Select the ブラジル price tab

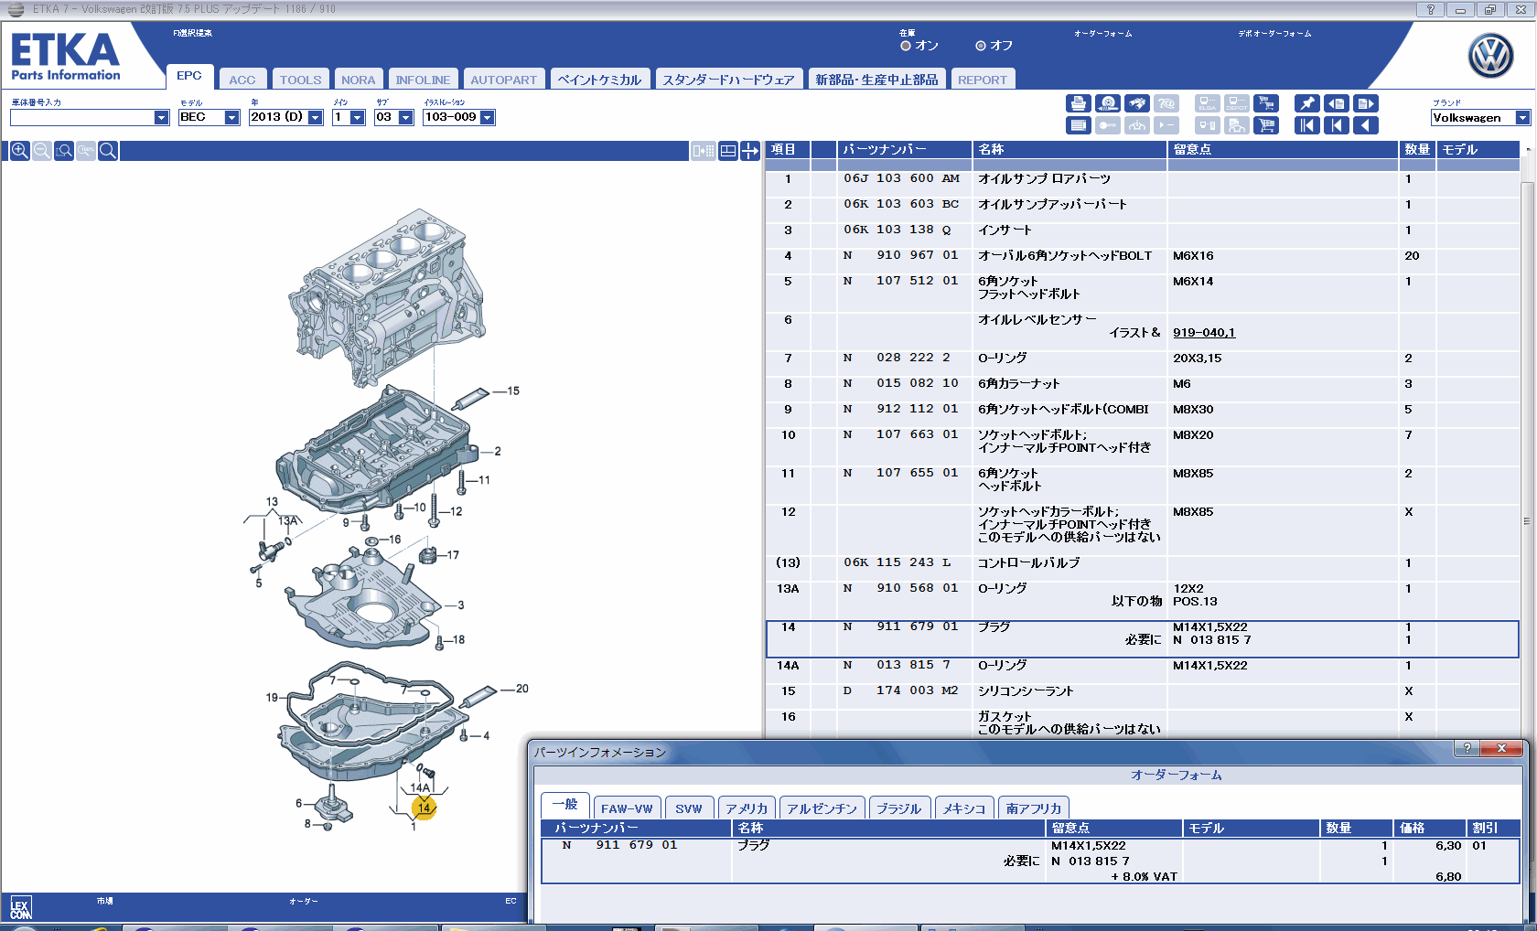[899, 808]
